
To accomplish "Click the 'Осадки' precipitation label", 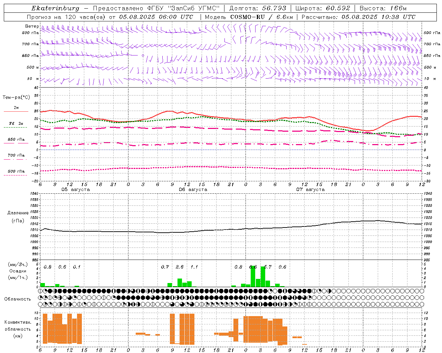I will [x=18, y=271].
